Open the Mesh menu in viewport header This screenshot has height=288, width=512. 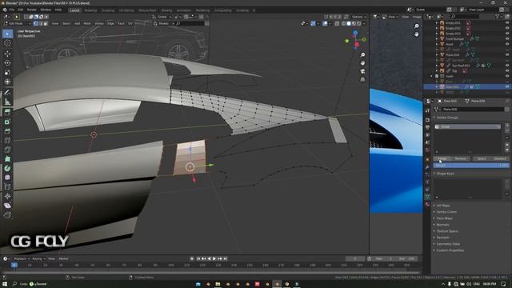[87, 23]
